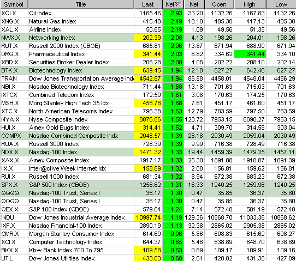The height and width of the screenshot is (261, 296).
Task: Select Russell 1000 Index title
Action: coord(54,177)
